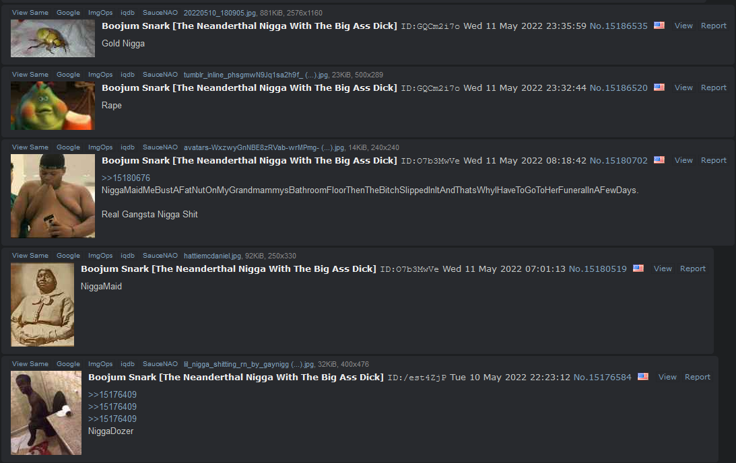Viewport: 736px width, 463px height.
Task: View post No.15186520 in thread
Action: point(683,87)
